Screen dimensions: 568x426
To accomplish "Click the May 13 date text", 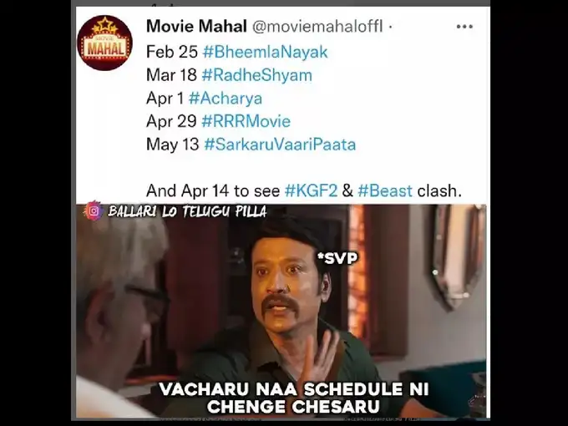I will point(172,145).
